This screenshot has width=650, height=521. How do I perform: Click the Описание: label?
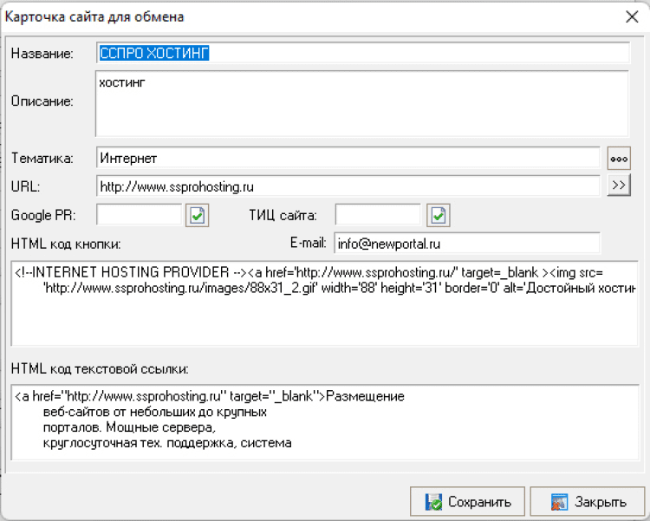(x=42, y=101)
